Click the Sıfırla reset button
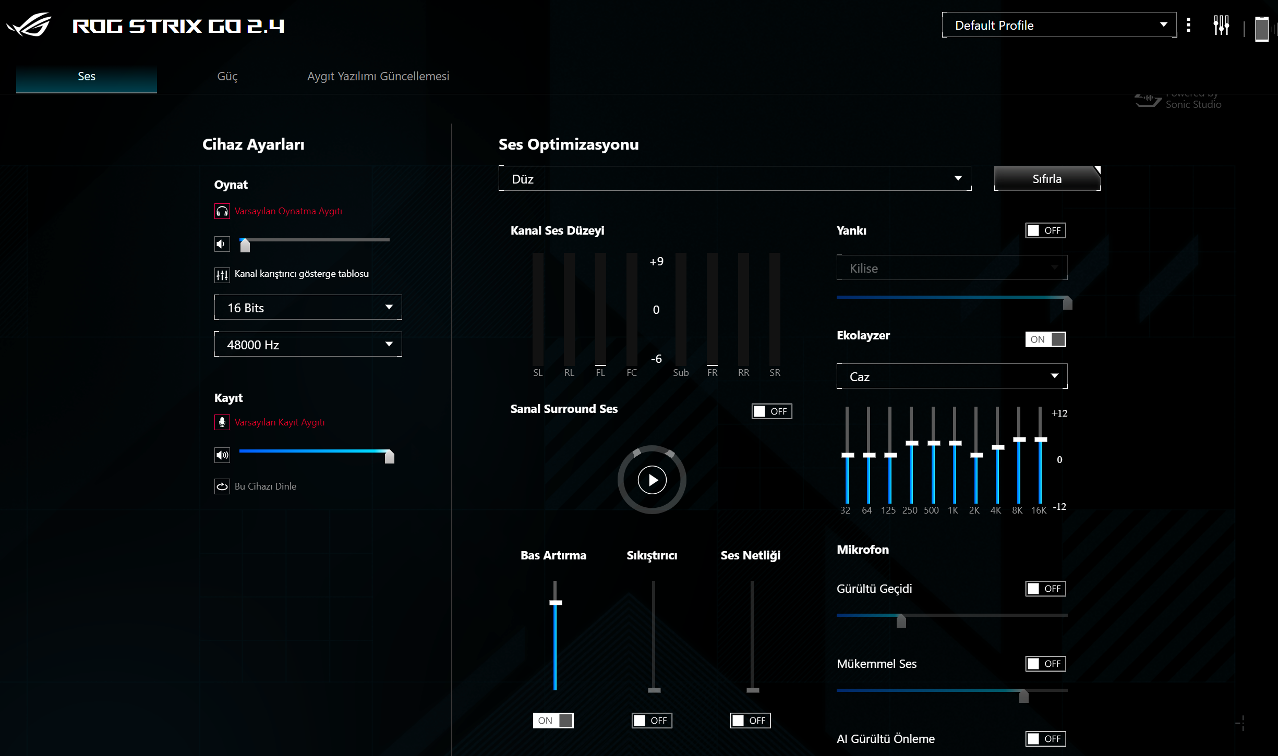This screenshot has width=1278, height=756. pos(1047,179)
